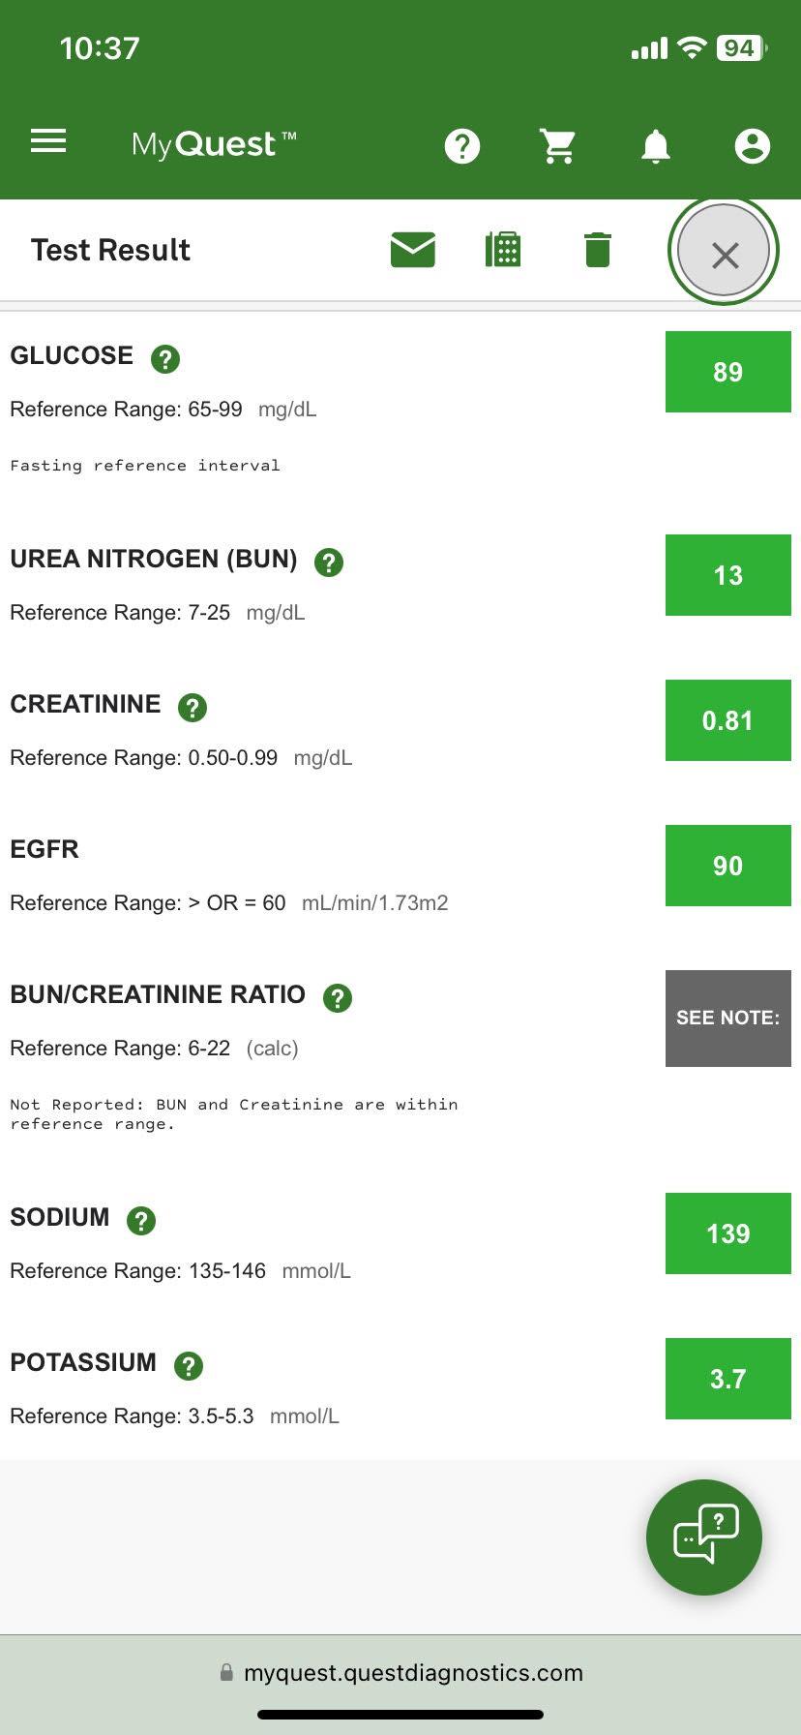Open CREATININE help icon
801x1735 pixels.
click(x=193, y=708)
